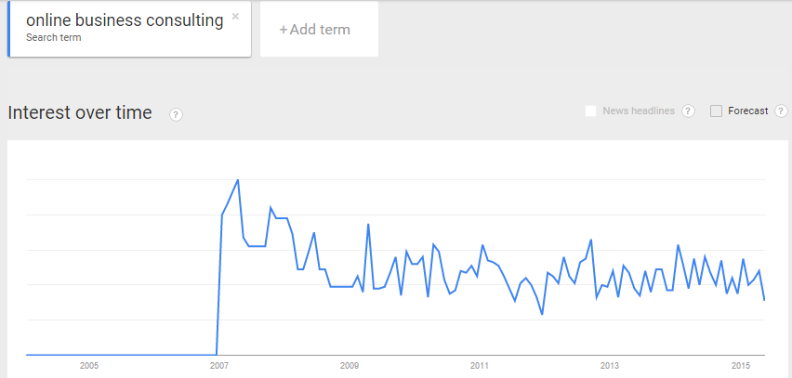This screenshot has width=792, height=378.
Task: Click help icon next to News headlines
Action: (688, 111)
